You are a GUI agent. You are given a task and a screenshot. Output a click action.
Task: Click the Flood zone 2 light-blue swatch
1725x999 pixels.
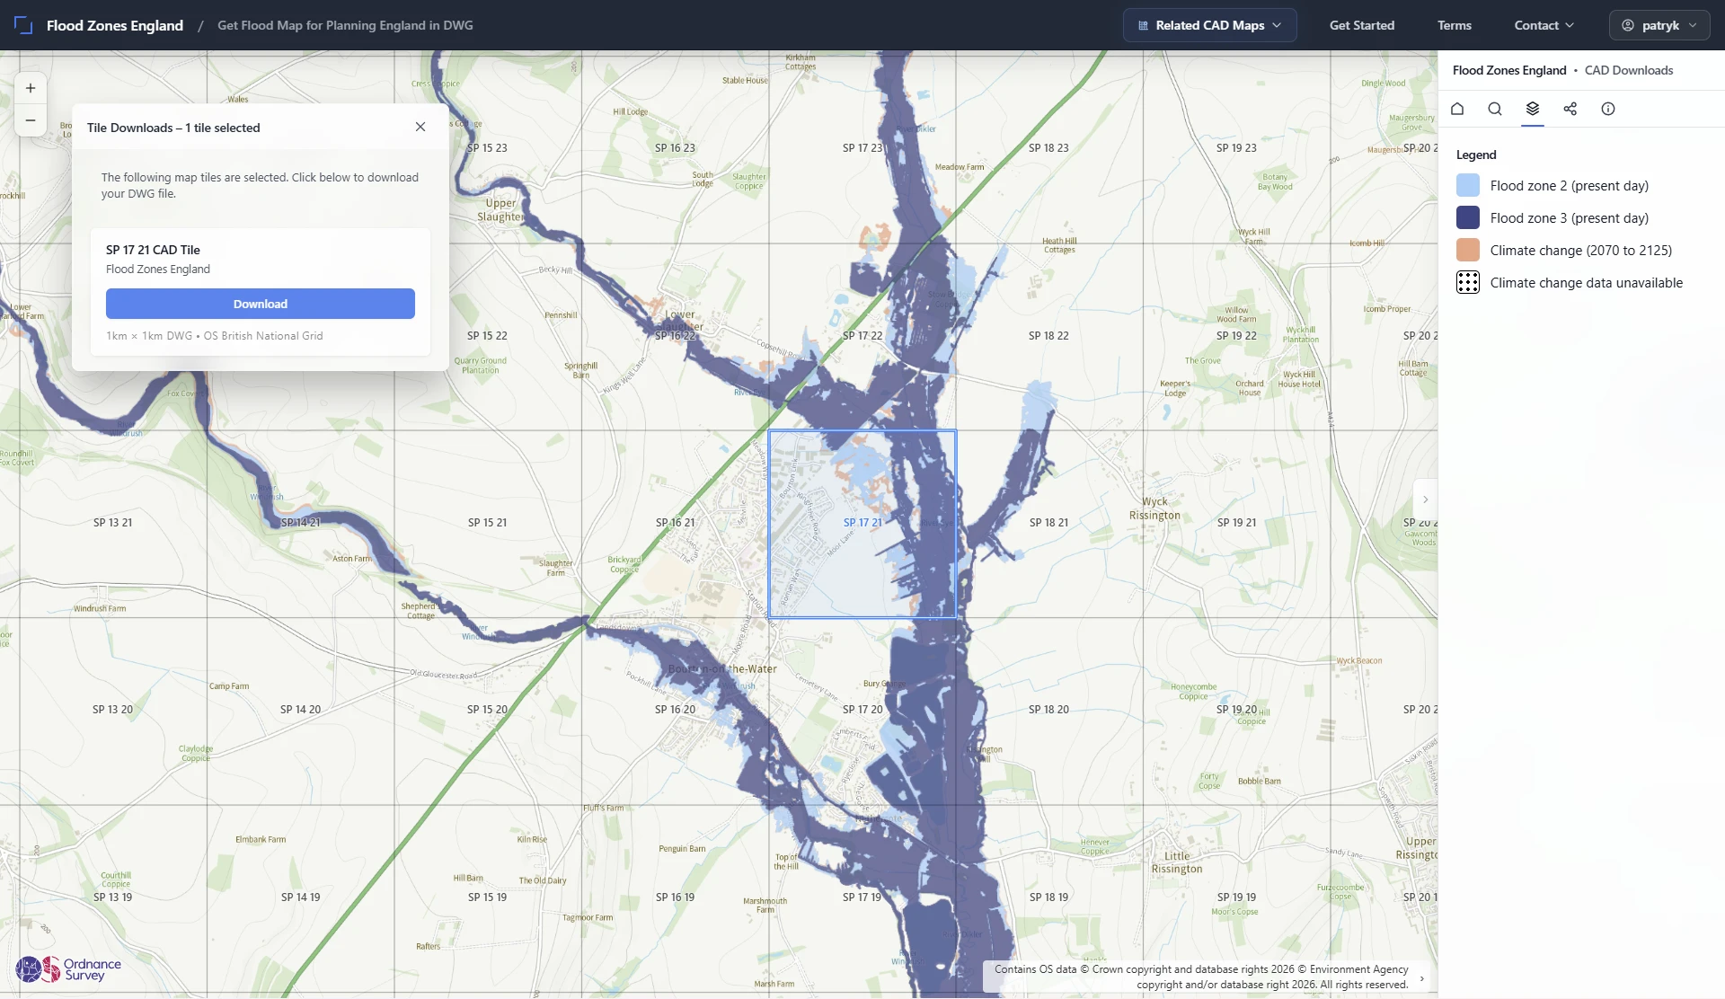click(x=1468, y=186)
